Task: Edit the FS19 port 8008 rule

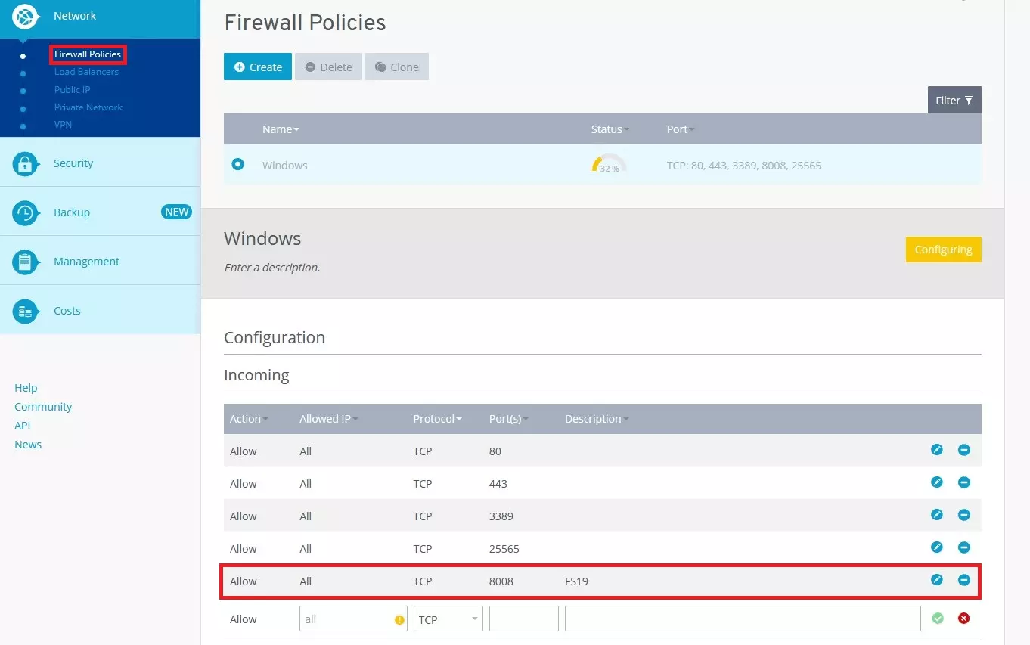Action: click(x=936, y=580)
